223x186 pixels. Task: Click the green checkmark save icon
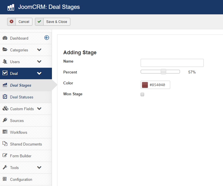[x=39, y=22]
